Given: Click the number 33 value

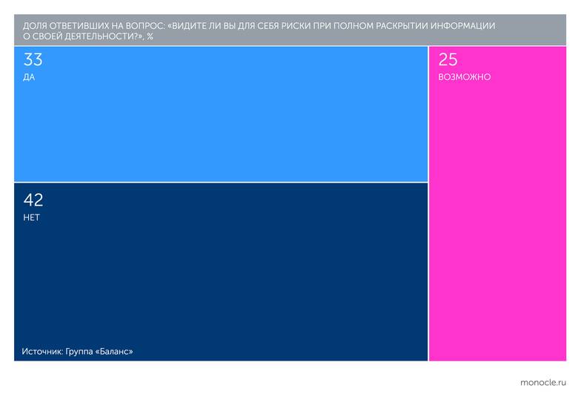Looking at the screenshot, I should 33,60.
